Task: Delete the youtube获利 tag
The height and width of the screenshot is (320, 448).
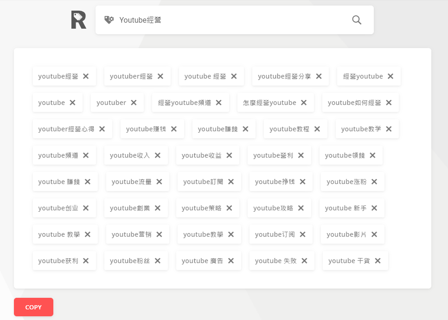Action: click(x=86, y=261)
